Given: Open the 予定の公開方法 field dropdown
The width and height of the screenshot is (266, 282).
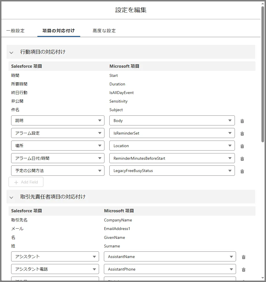Looking at the screenshot, I should tap(58, 171).
